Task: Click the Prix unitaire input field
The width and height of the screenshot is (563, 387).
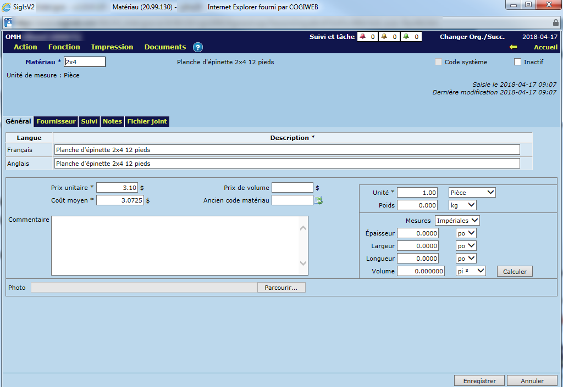Action: 117,188
